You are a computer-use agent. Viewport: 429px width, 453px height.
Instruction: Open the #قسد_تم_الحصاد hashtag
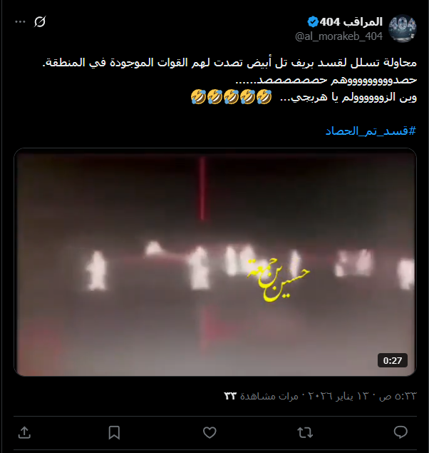(371, 131)
